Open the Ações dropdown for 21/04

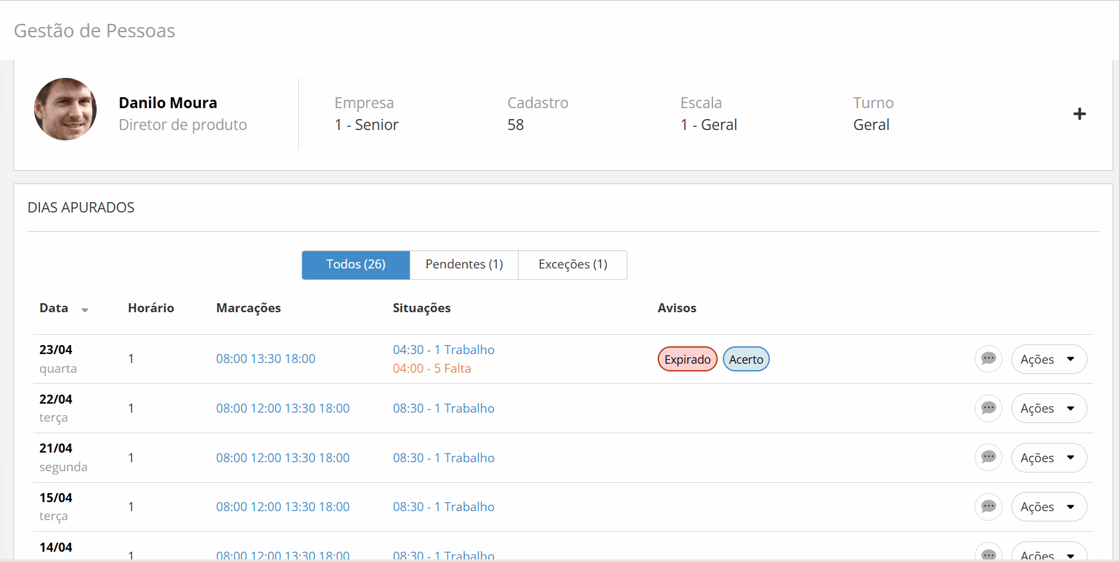tap(1049, 458)
